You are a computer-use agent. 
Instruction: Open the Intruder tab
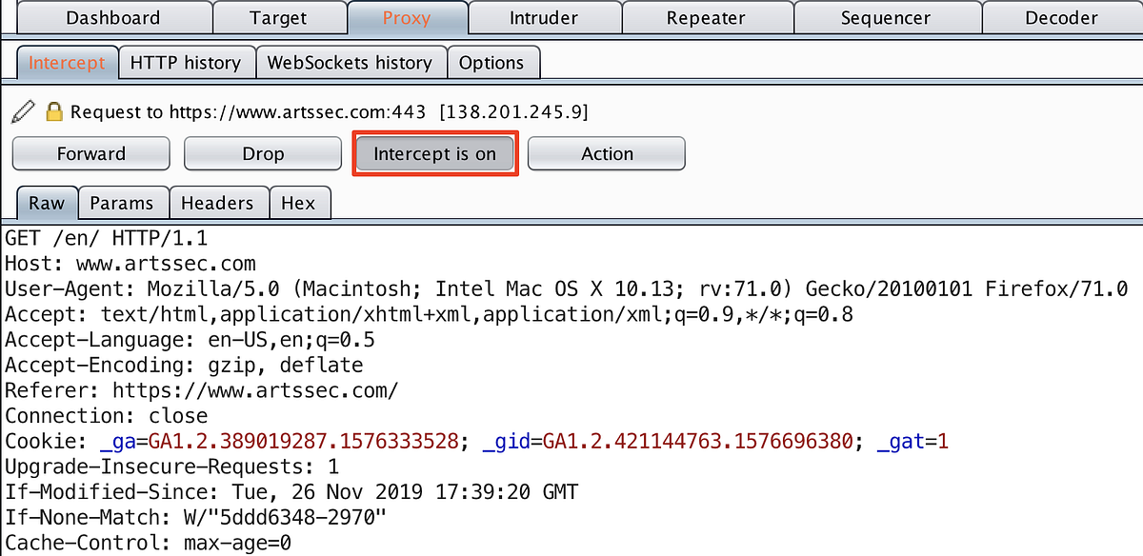point(544,17)
